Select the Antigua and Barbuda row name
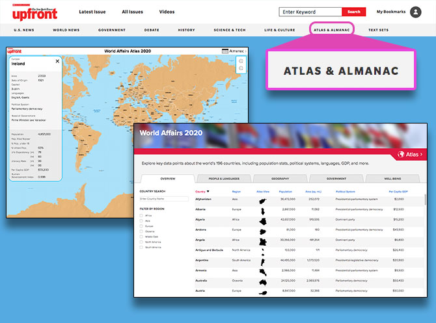Image resolution: width=436 pixels, height=323 pixels. tap(209, 250)
